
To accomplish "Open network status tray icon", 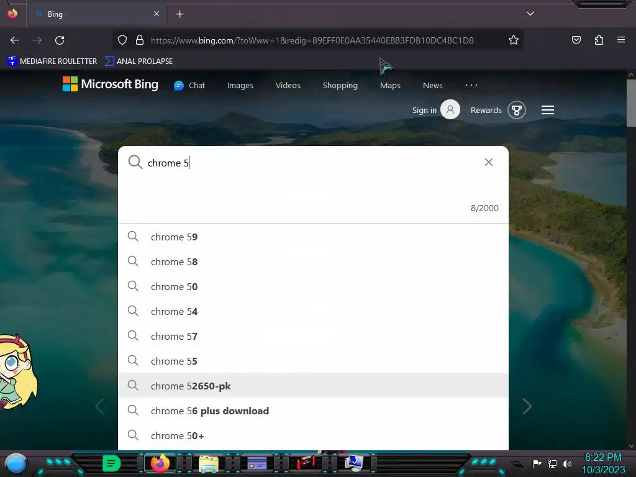I will [x=552, y=463].
